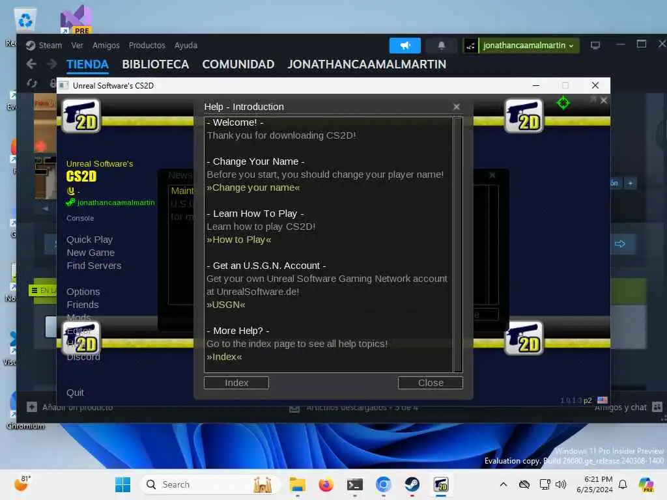
Task: Switch to COMUNIDAD tab
Action: tap(238, 64)
